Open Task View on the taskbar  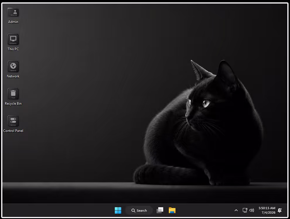(160, 210)
